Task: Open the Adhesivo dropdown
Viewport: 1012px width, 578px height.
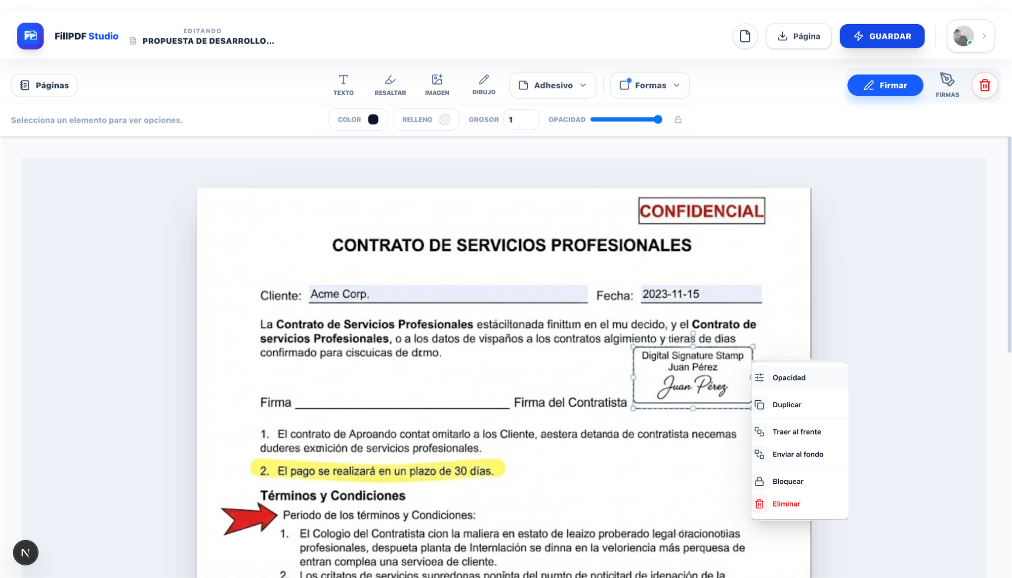Action: (552, 85)
